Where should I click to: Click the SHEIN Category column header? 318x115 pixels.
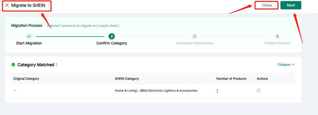click(127, 79)
